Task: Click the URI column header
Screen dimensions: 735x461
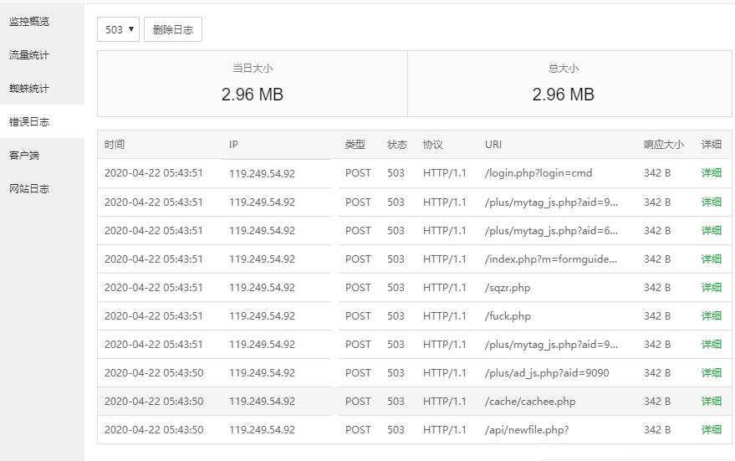Action: click(x=493, y=145)
